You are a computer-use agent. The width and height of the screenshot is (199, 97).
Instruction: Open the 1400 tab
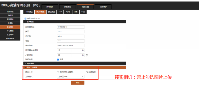(x=83, y=12)
